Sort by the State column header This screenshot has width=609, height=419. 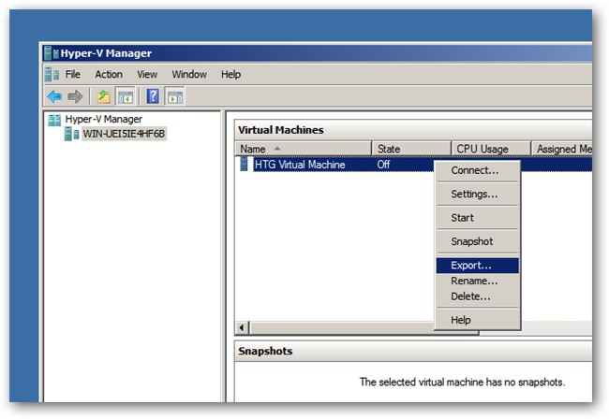pyautogui.click(x=411, y=149)
